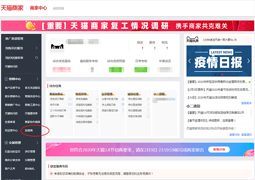This screenshot has height=180, width=255.
Task: Expand the 营销中心 section chevron
Action: (x=37, y=79)
